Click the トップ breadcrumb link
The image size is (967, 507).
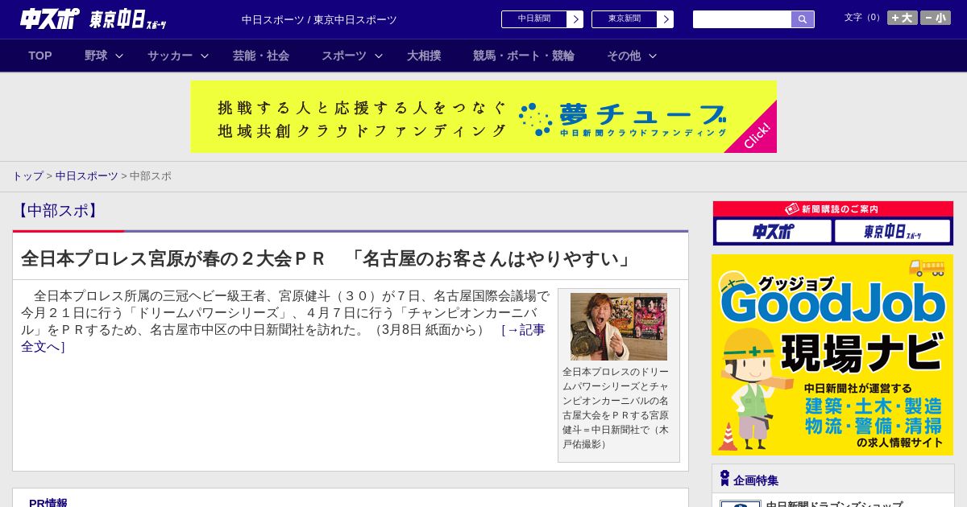[27, 175]
